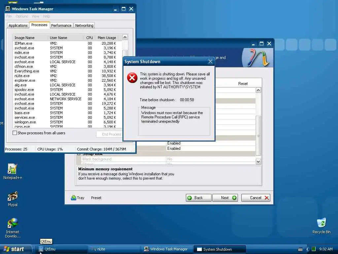Open the Preset menu in nLite

(x=96, y=198)
